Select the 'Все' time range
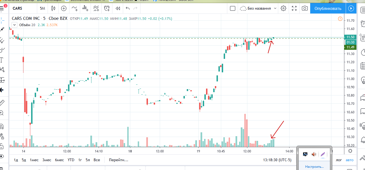The height and width of the screenshot is (170, 365). [97, 160]
